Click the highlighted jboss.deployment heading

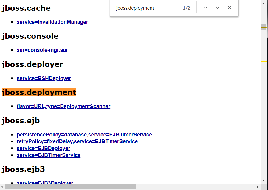(x=39, y=92)
